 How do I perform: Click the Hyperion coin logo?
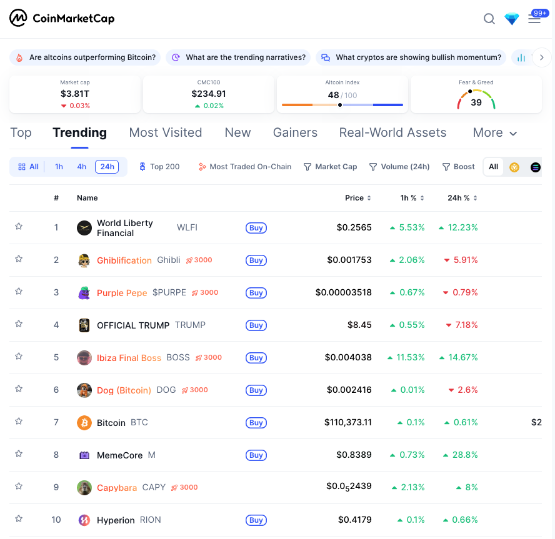84,520
